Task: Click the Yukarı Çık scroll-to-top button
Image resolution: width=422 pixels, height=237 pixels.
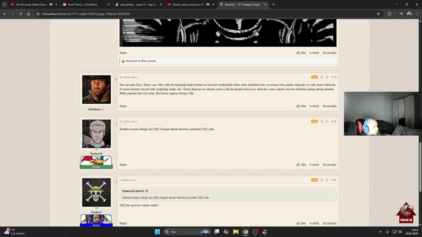Action: [x=406, y=213]
